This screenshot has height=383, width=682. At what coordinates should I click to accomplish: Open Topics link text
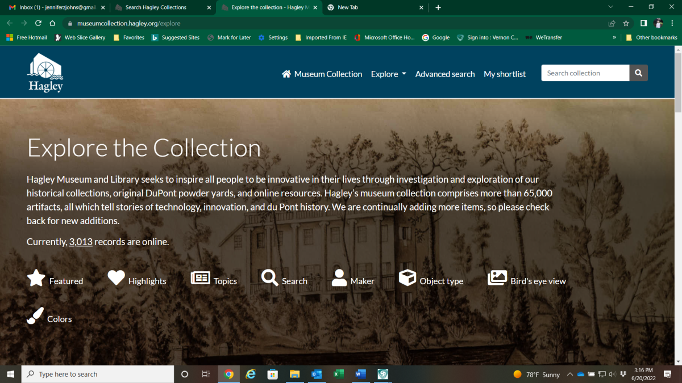[x=225, y=281]
